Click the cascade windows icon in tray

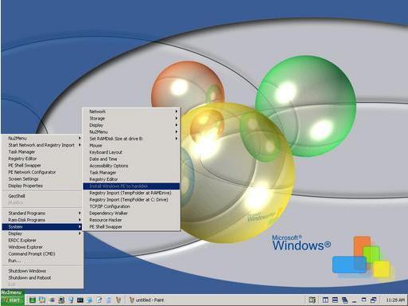(344, 300)
